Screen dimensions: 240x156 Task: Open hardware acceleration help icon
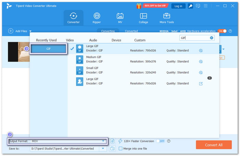tap(230, 31)
